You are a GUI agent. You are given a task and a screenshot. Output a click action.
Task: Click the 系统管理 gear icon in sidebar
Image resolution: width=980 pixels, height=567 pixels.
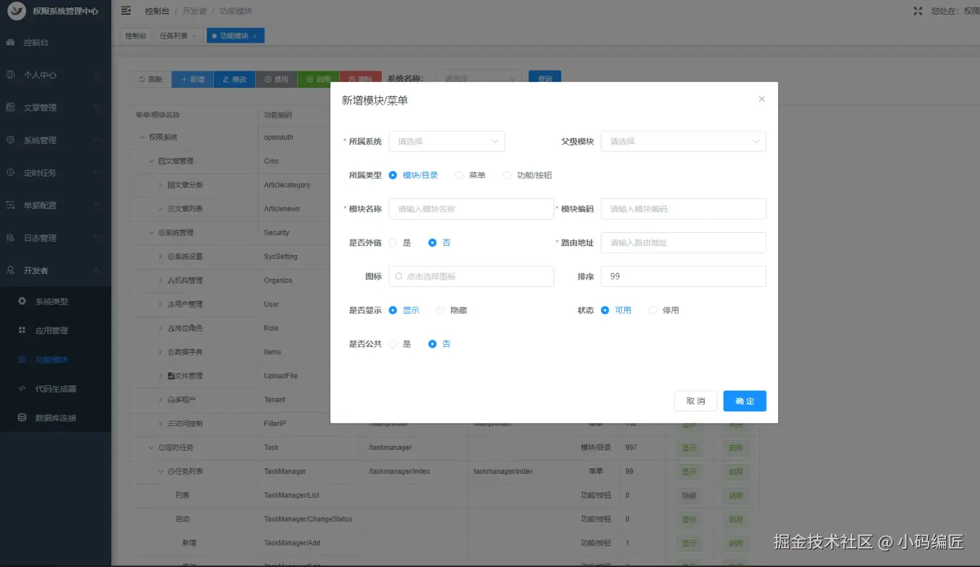click(x=11, y=140)
